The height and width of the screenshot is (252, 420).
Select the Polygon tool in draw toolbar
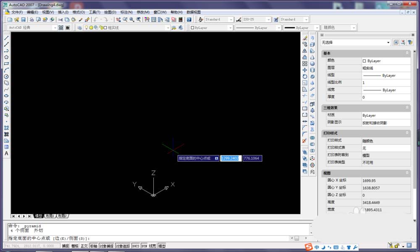pos(6,57)
